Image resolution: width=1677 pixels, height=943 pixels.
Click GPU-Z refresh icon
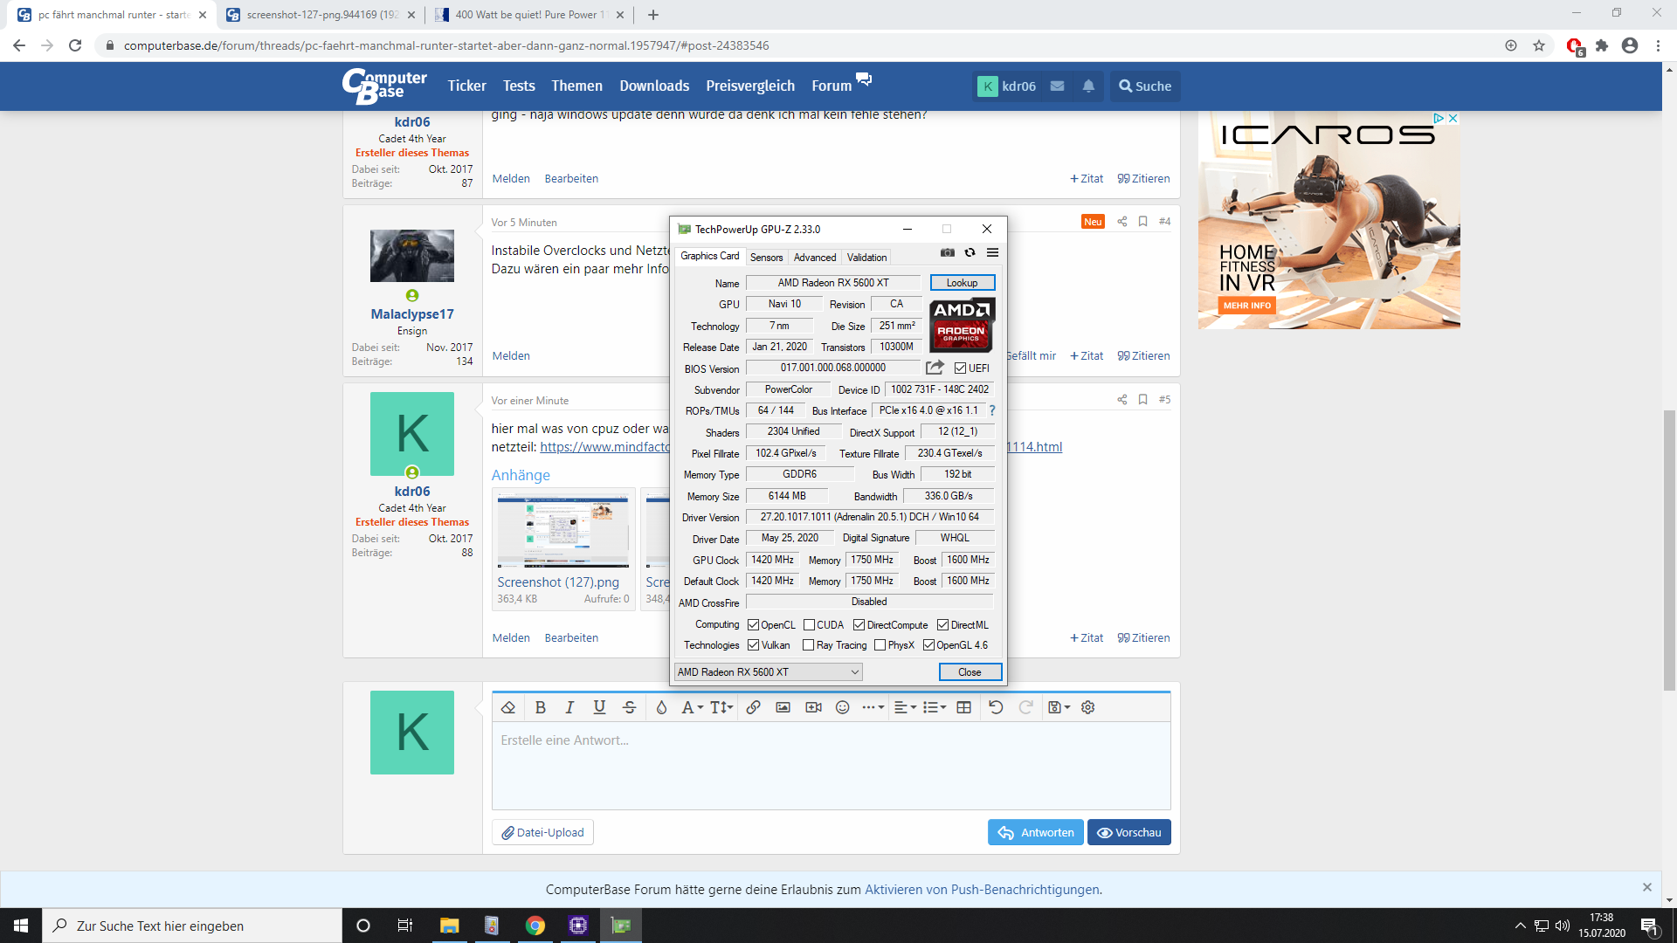click(970, 252)
